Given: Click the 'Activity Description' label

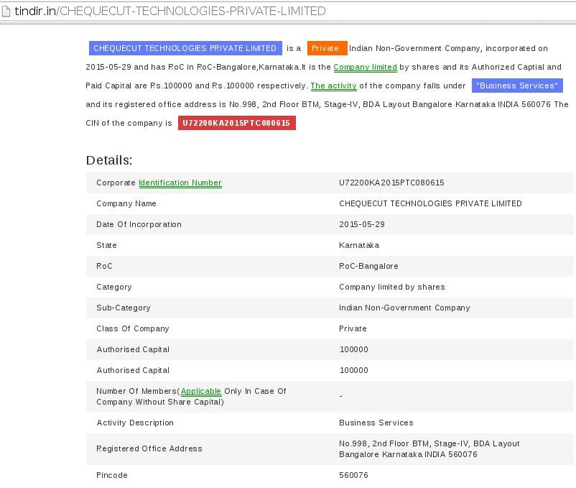Looking at the screenshot, I should coord(135,423).
